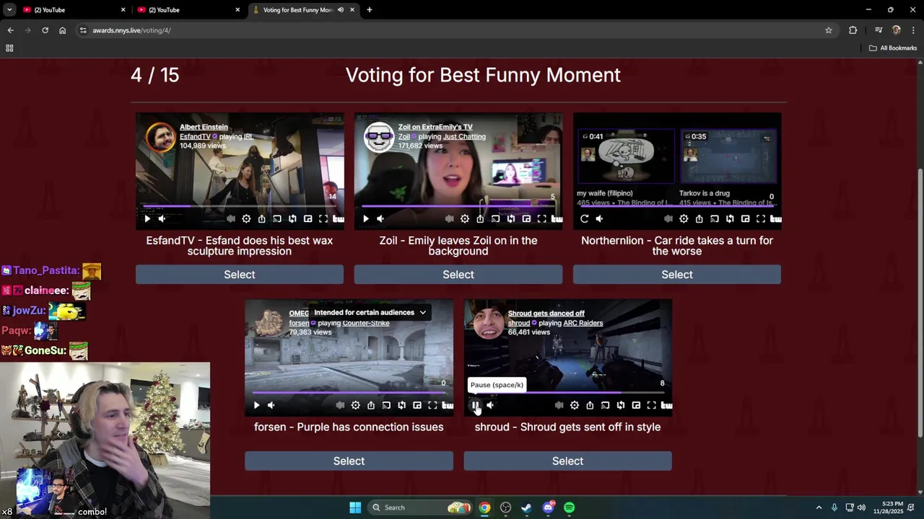Share the forsen clip via share icon
924x519 pixels.
[x=371, y=405]
